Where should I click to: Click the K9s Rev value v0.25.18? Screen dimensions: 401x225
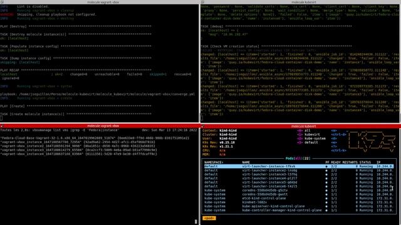tap(227, 142)
